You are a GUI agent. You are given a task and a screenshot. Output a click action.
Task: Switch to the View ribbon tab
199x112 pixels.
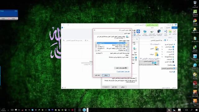click(161, 28)
